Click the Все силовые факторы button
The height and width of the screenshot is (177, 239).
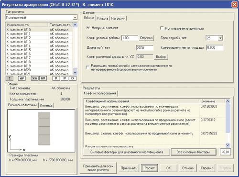point(193,152)
